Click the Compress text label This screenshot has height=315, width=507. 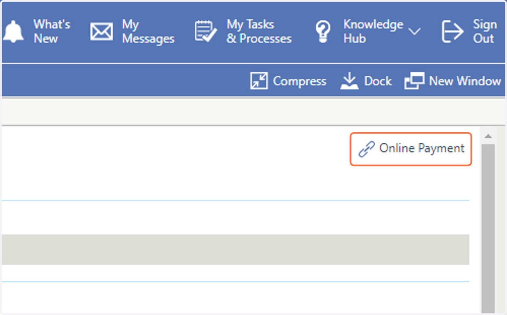coord(300,81)
